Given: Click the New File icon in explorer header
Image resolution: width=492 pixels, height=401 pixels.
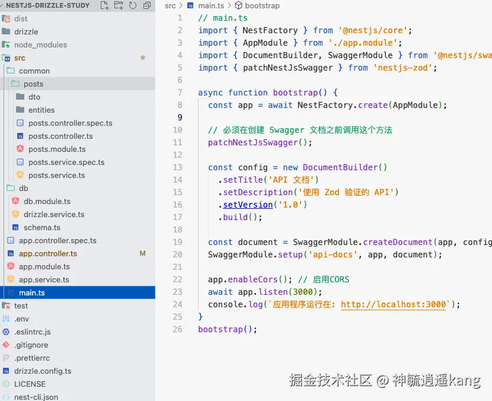Looking at the screenshot, I should click(104, 5).
